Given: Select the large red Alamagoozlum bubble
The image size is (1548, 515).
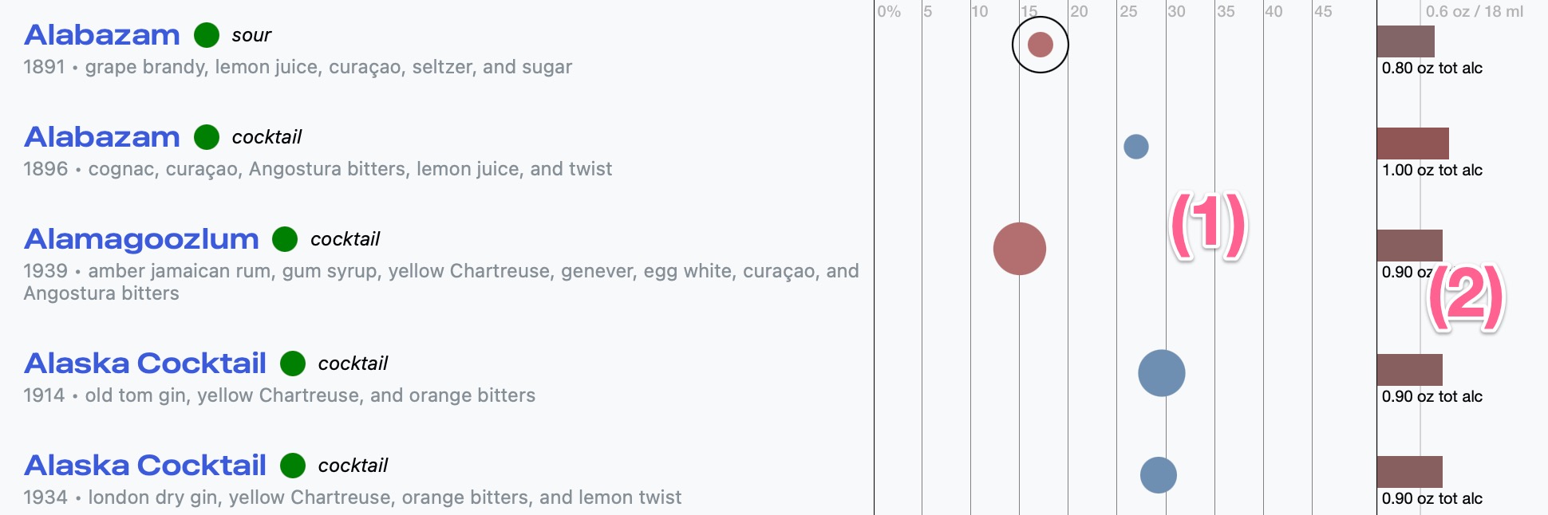Looking at the screenshot, I should coord(1019,249).
